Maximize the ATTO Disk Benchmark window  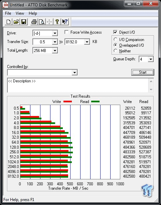pyautogui.click(x=138, y=4)
